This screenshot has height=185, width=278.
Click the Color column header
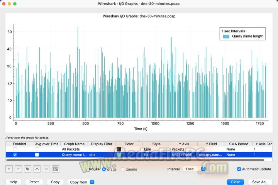(x=129, y=144)
